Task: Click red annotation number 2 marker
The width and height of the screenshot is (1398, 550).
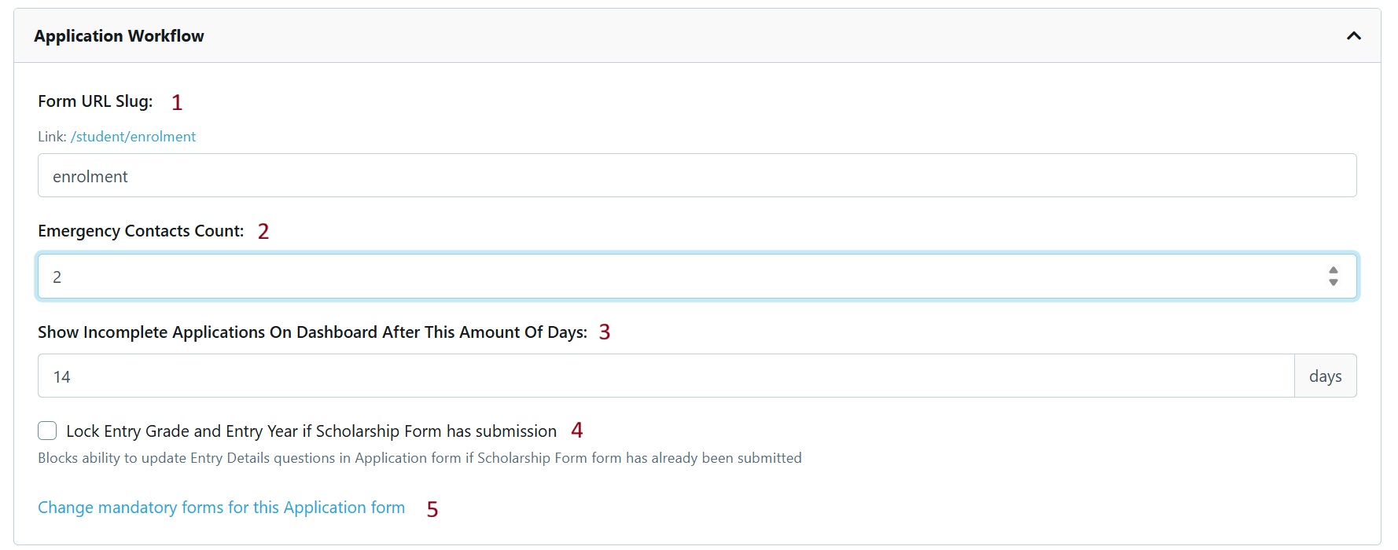Action: click(x=263, y=232)
